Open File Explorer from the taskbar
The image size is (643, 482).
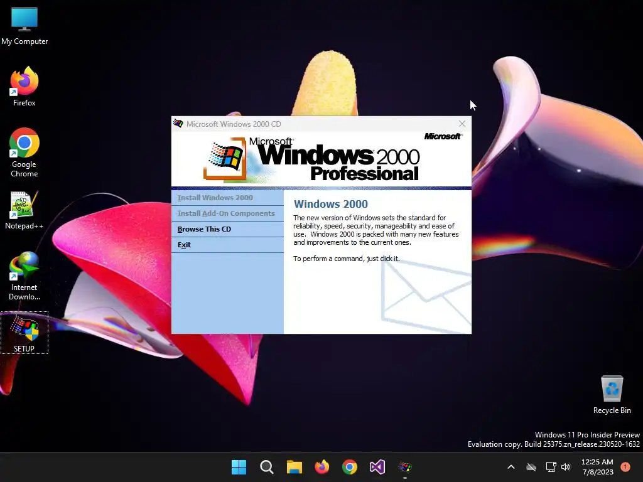tap(294, 467)
